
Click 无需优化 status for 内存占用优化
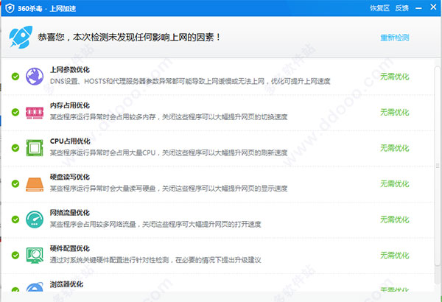[394, 112]
